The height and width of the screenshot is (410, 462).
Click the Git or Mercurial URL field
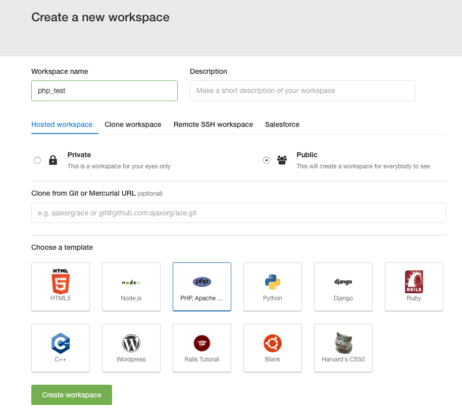coord(239,213)
